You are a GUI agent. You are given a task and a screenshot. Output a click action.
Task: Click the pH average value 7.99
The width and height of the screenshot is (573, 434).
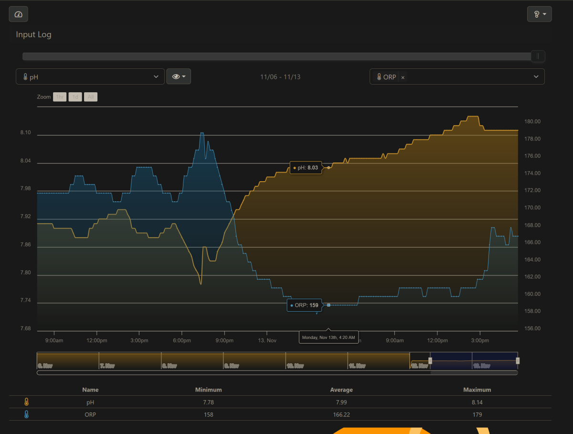[x=341, y=402]
